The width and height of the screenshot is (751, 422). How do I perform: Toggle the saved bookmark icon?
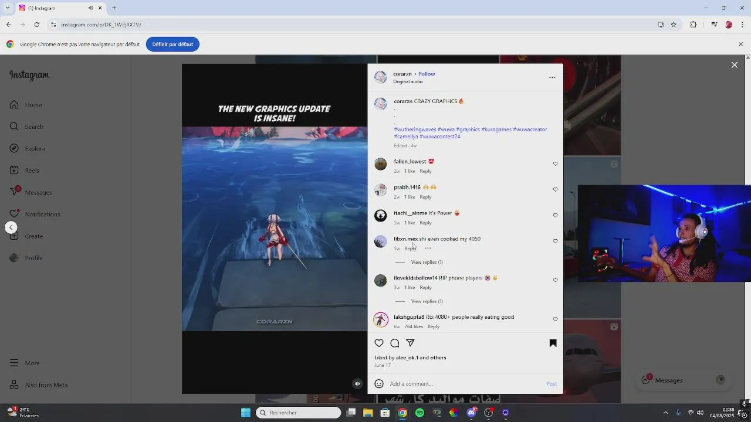553,343
